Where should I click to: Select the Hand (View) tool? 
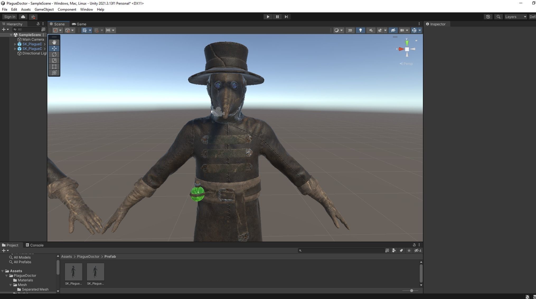(x=54, y=42)
